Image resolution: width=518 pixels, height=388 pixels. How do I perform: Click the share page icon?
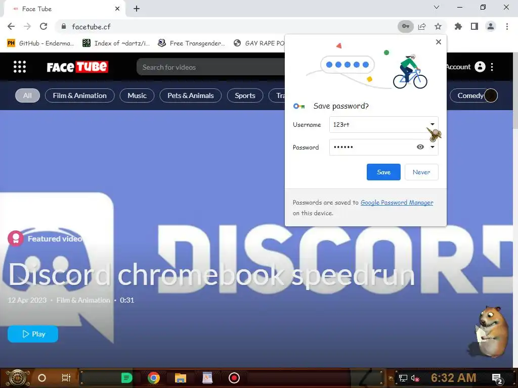pos(422,26)
